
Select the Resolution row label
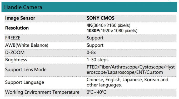pos(17,28)
